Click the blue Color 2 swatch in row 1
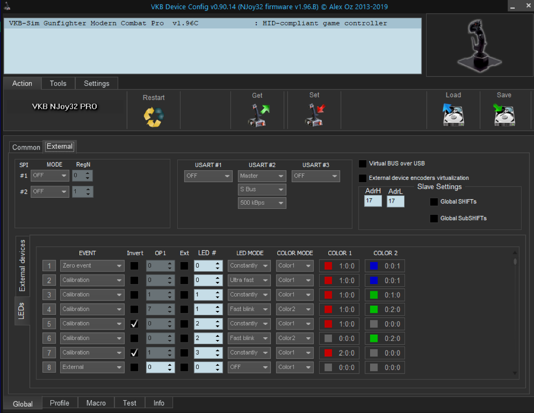Screen dimensions: 534x413 point(374,266)
